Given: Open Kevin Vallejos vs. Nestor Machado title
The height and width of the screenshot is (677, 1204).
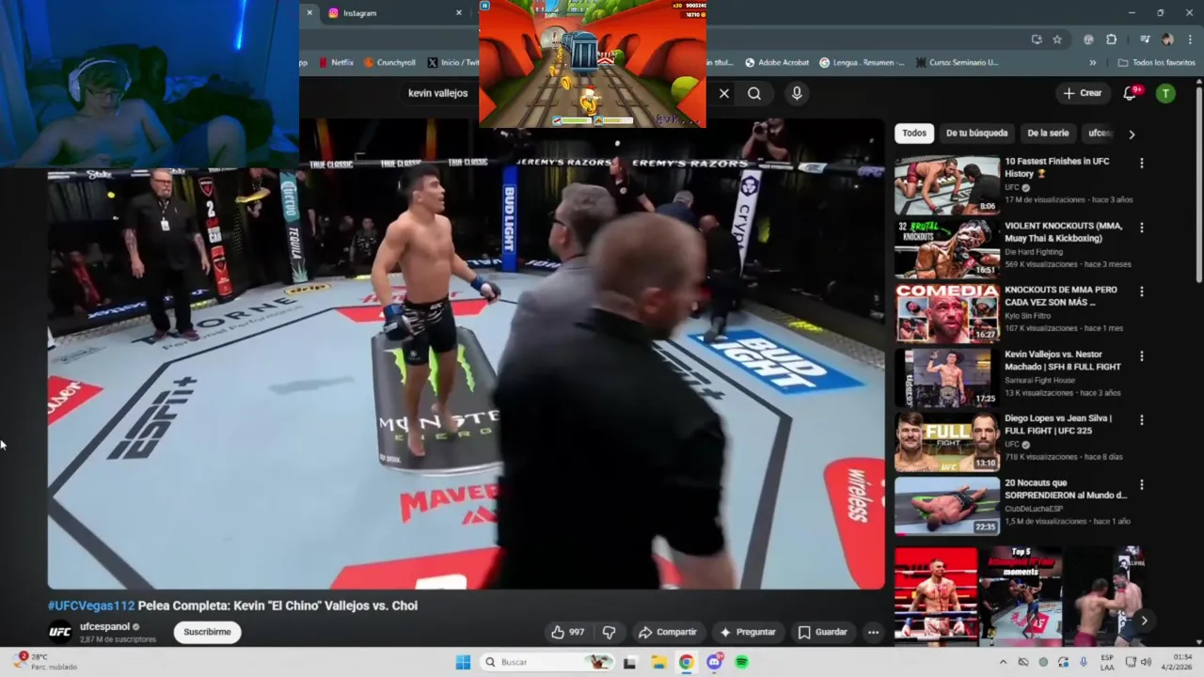Looking at the screenshot, I should 1063,360.
